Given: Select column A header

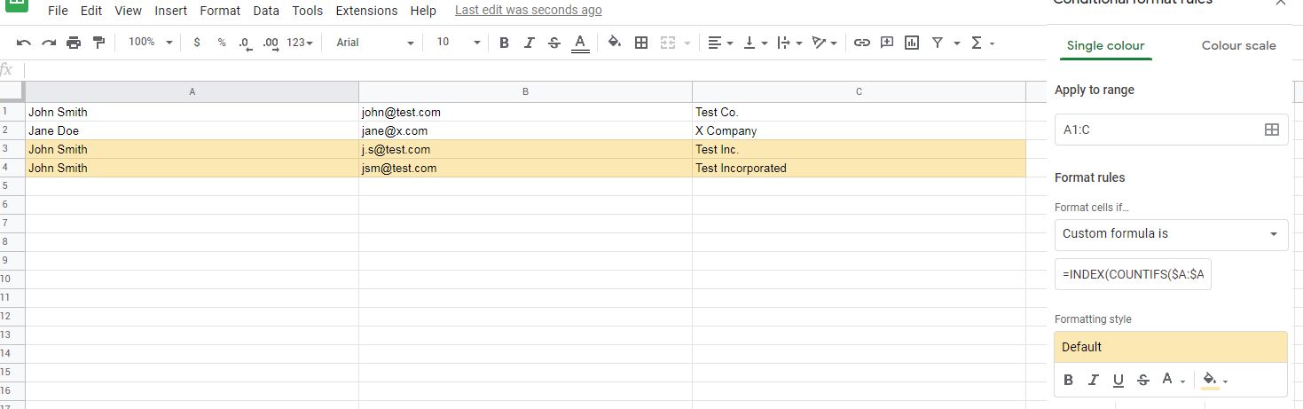Looking at the screenshot, I should [x=192, y=91].
